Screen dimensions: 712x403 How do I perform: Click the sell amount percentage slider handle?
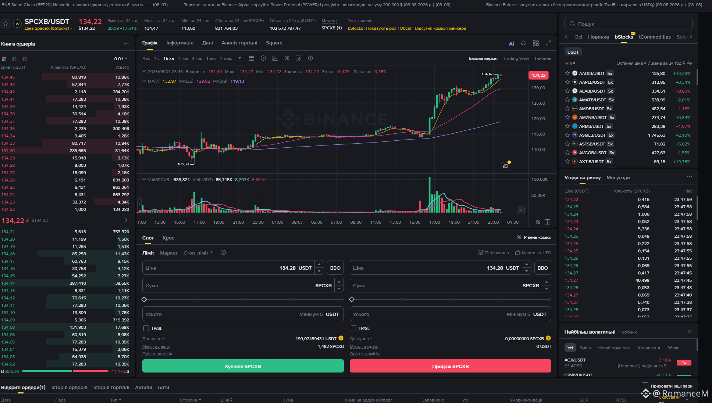(352, 299)
